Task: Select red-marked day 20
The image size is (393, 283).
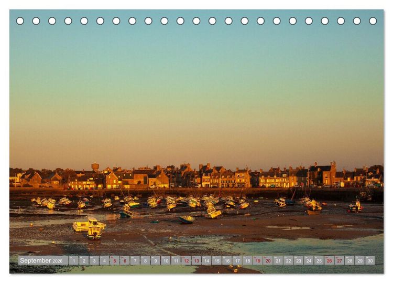Action: [268, 260]
